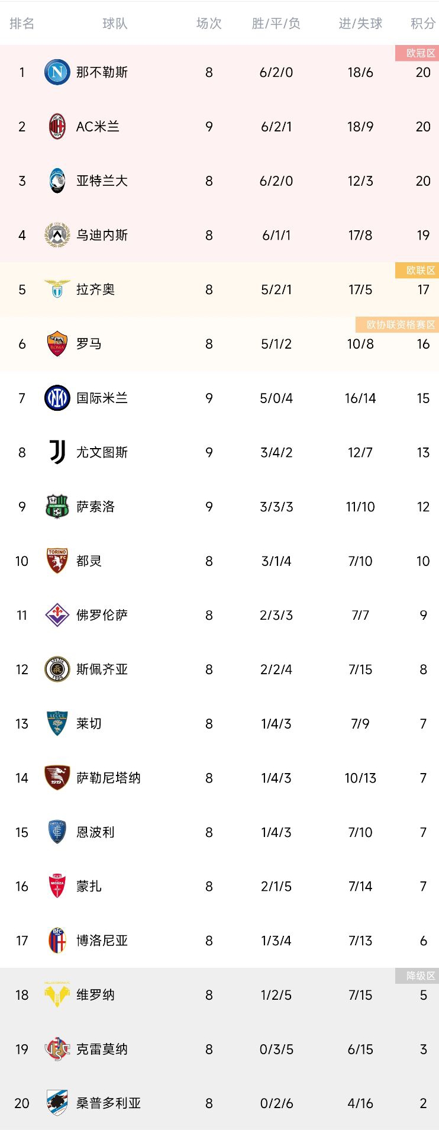Open the 那不勒斯 team name
This screenshot has width=439, height=1130.
tap(102, 72)
